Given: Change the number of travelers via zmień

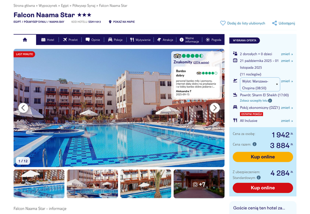Looking at the screenshot, I should point(287,54).
